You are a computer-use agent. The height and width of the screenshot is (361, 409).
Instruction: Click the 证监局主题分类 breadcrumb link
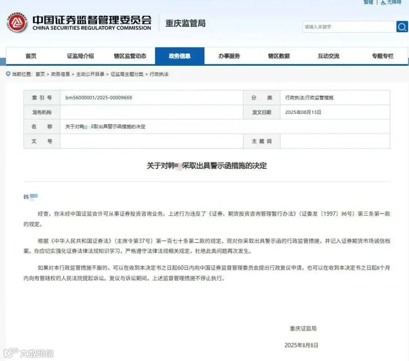[x=127, y=74]
